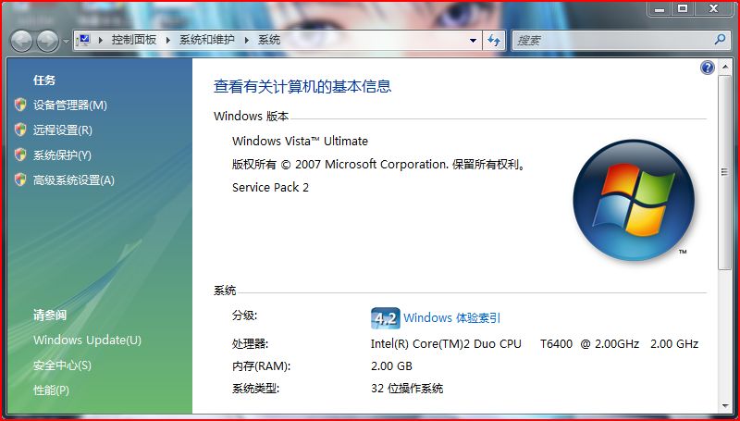This screenshot has width=740, height=421.
Task: Expand arrow between 系统和维护 and 系统
Action: coord(246,40)
